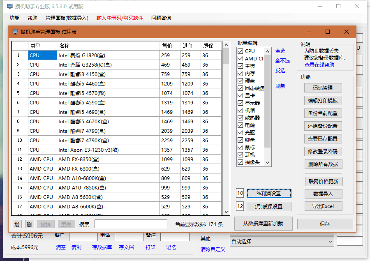Click the 清空 link in main window
This screenshot has width=370, height=261.
point(61,247)
